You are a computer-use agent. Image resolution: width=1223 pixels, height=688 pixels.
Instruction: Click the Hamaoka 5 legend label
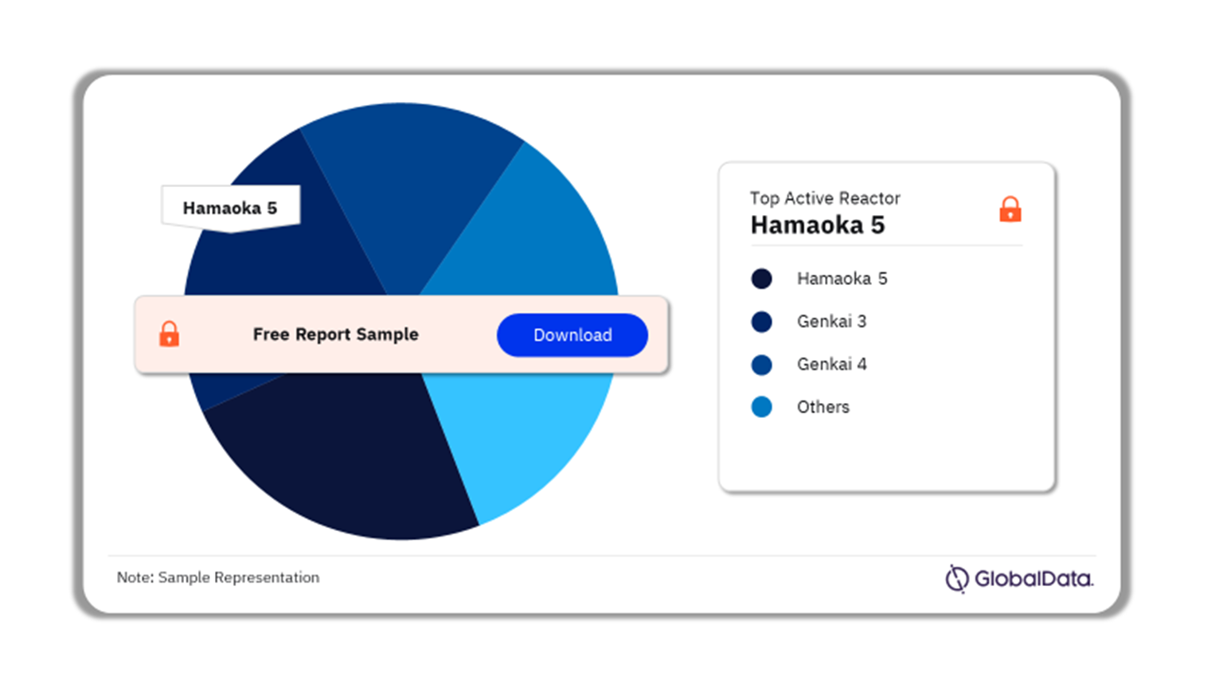(842, 279)
